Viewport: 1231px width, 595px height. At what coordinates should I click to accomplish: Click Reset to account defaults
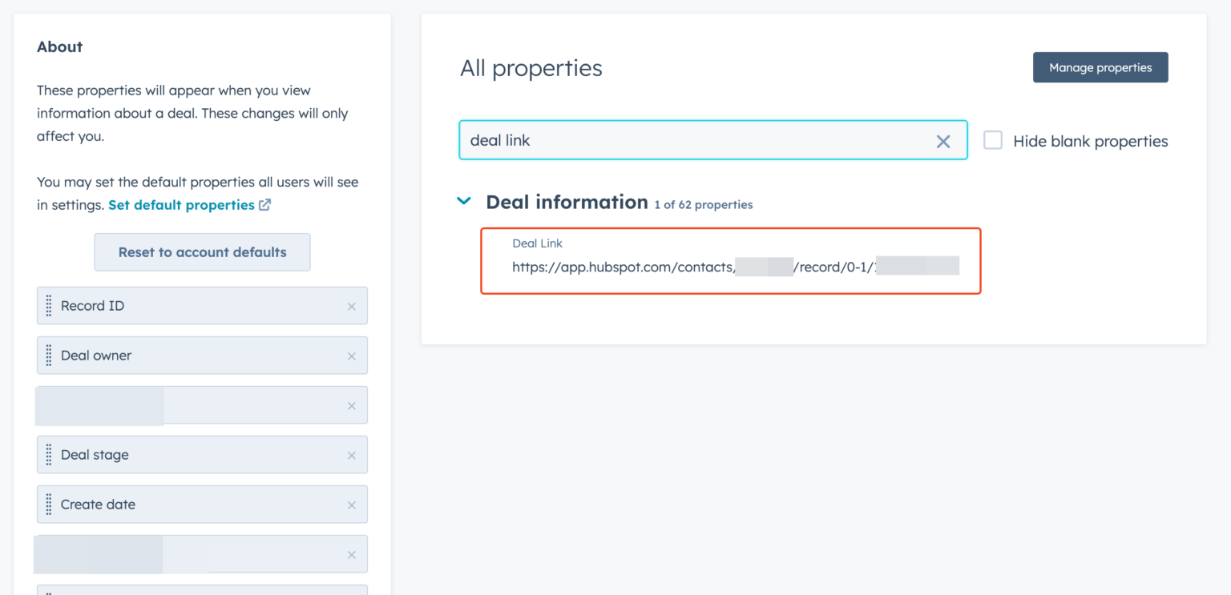202,251
